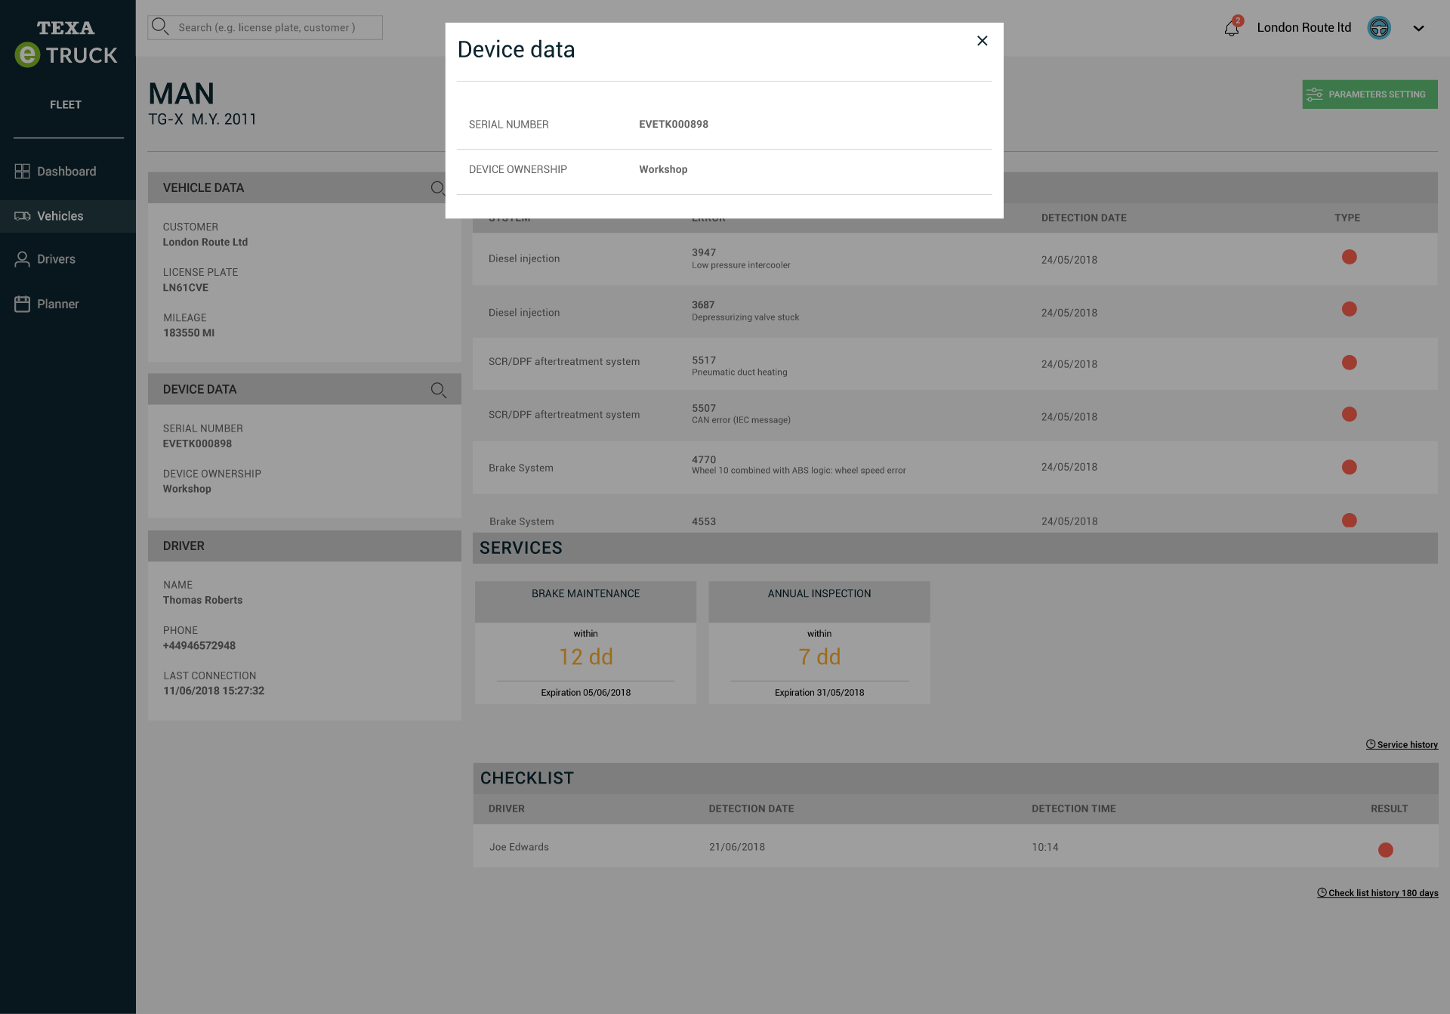Screen dimensions: 1450x1014
Task: Click red status dot for error 4553
Action: tap(1349, 521)
